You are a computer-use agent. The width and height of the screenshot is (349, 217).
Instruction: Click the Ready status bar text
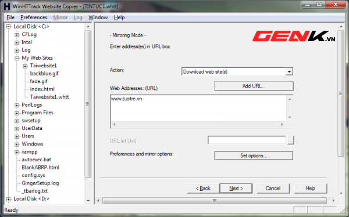tap(12, 210)
